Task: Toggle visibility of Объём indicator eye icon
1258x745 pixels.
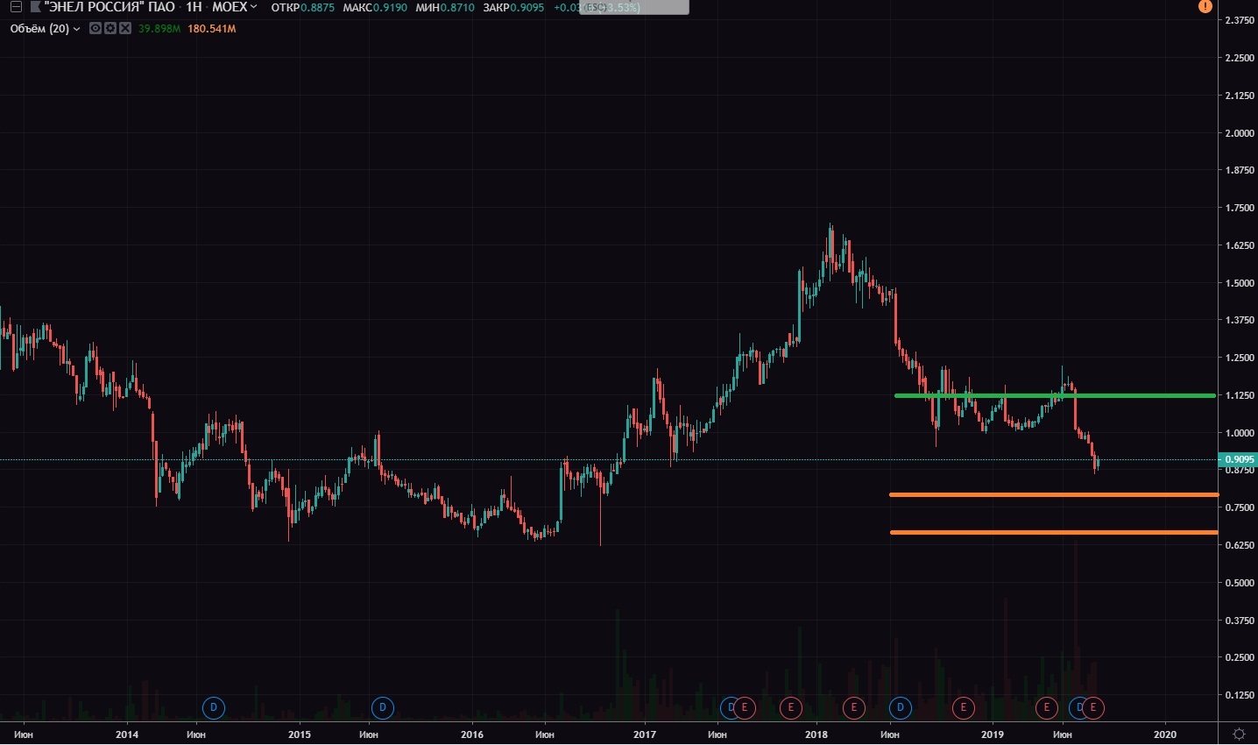Action: [x=95, y=29]
